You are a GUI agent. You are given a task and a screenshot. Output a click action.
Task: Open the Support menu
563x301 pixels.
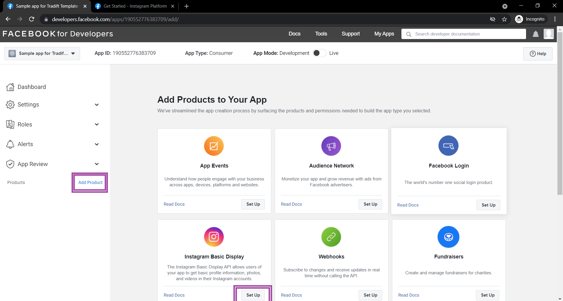[x=351, y=34]
